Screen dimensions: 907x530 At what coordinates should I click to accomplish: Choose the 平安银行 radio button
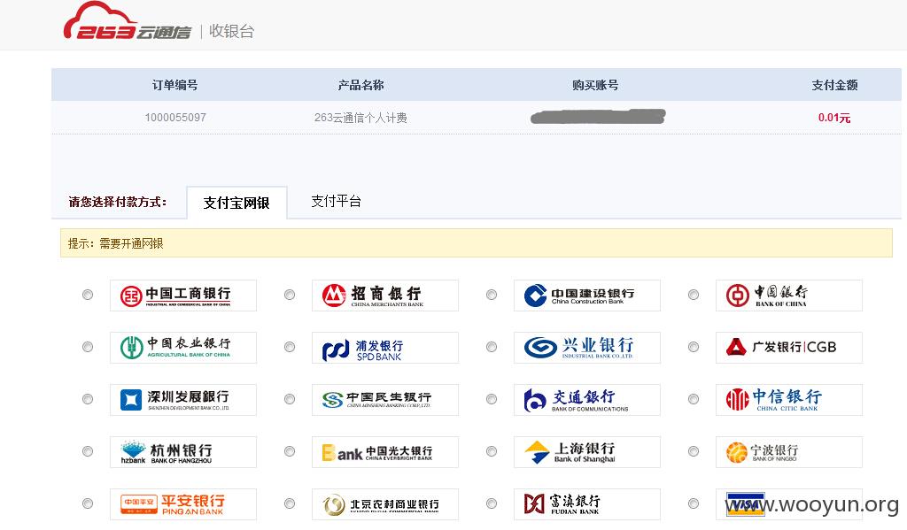(88, 503)
